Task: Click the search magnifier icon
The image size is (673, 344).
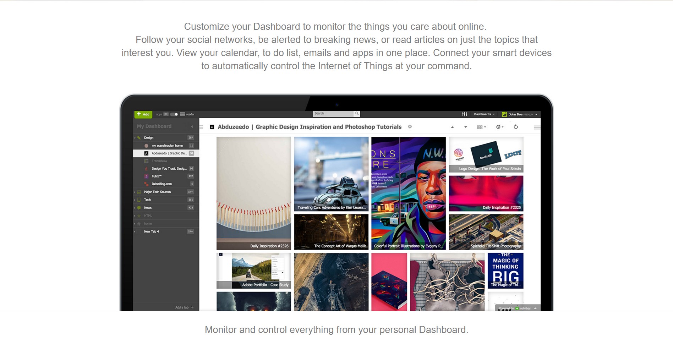Action: coord(357,114)
